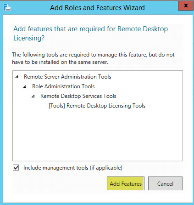Screen dimensions: 194x205
Task: Collapse the Remote Desktop Services Tools triangle
Action: coord(33,96)
